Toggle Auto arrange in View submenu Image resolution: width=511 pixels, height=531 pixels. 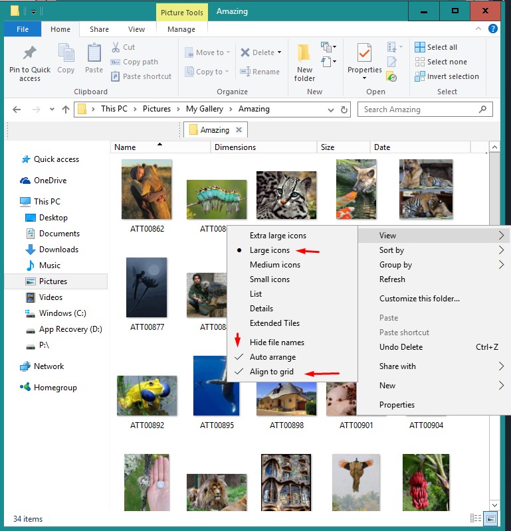point(272,357)
